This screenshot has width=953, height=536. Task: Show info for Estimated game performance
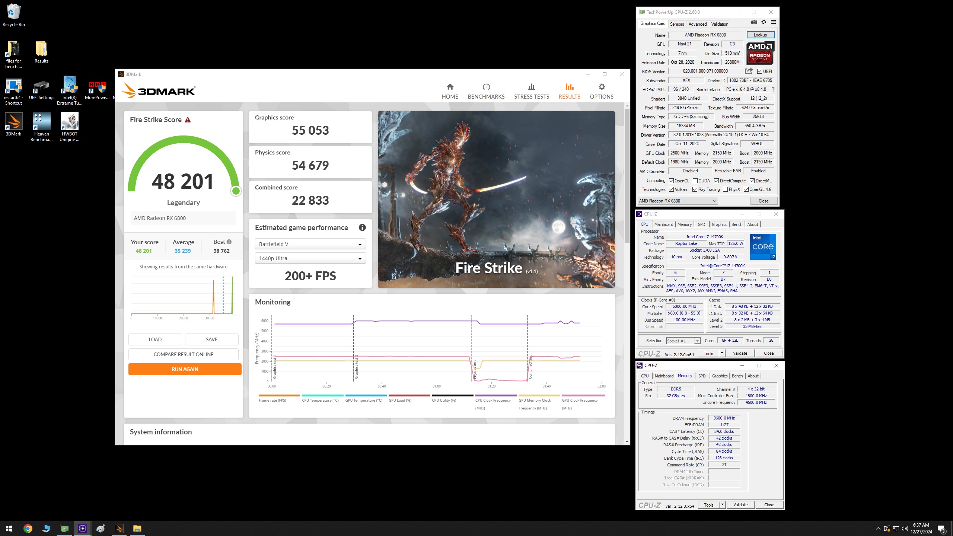pyautogui.click(x=362, y=227)
